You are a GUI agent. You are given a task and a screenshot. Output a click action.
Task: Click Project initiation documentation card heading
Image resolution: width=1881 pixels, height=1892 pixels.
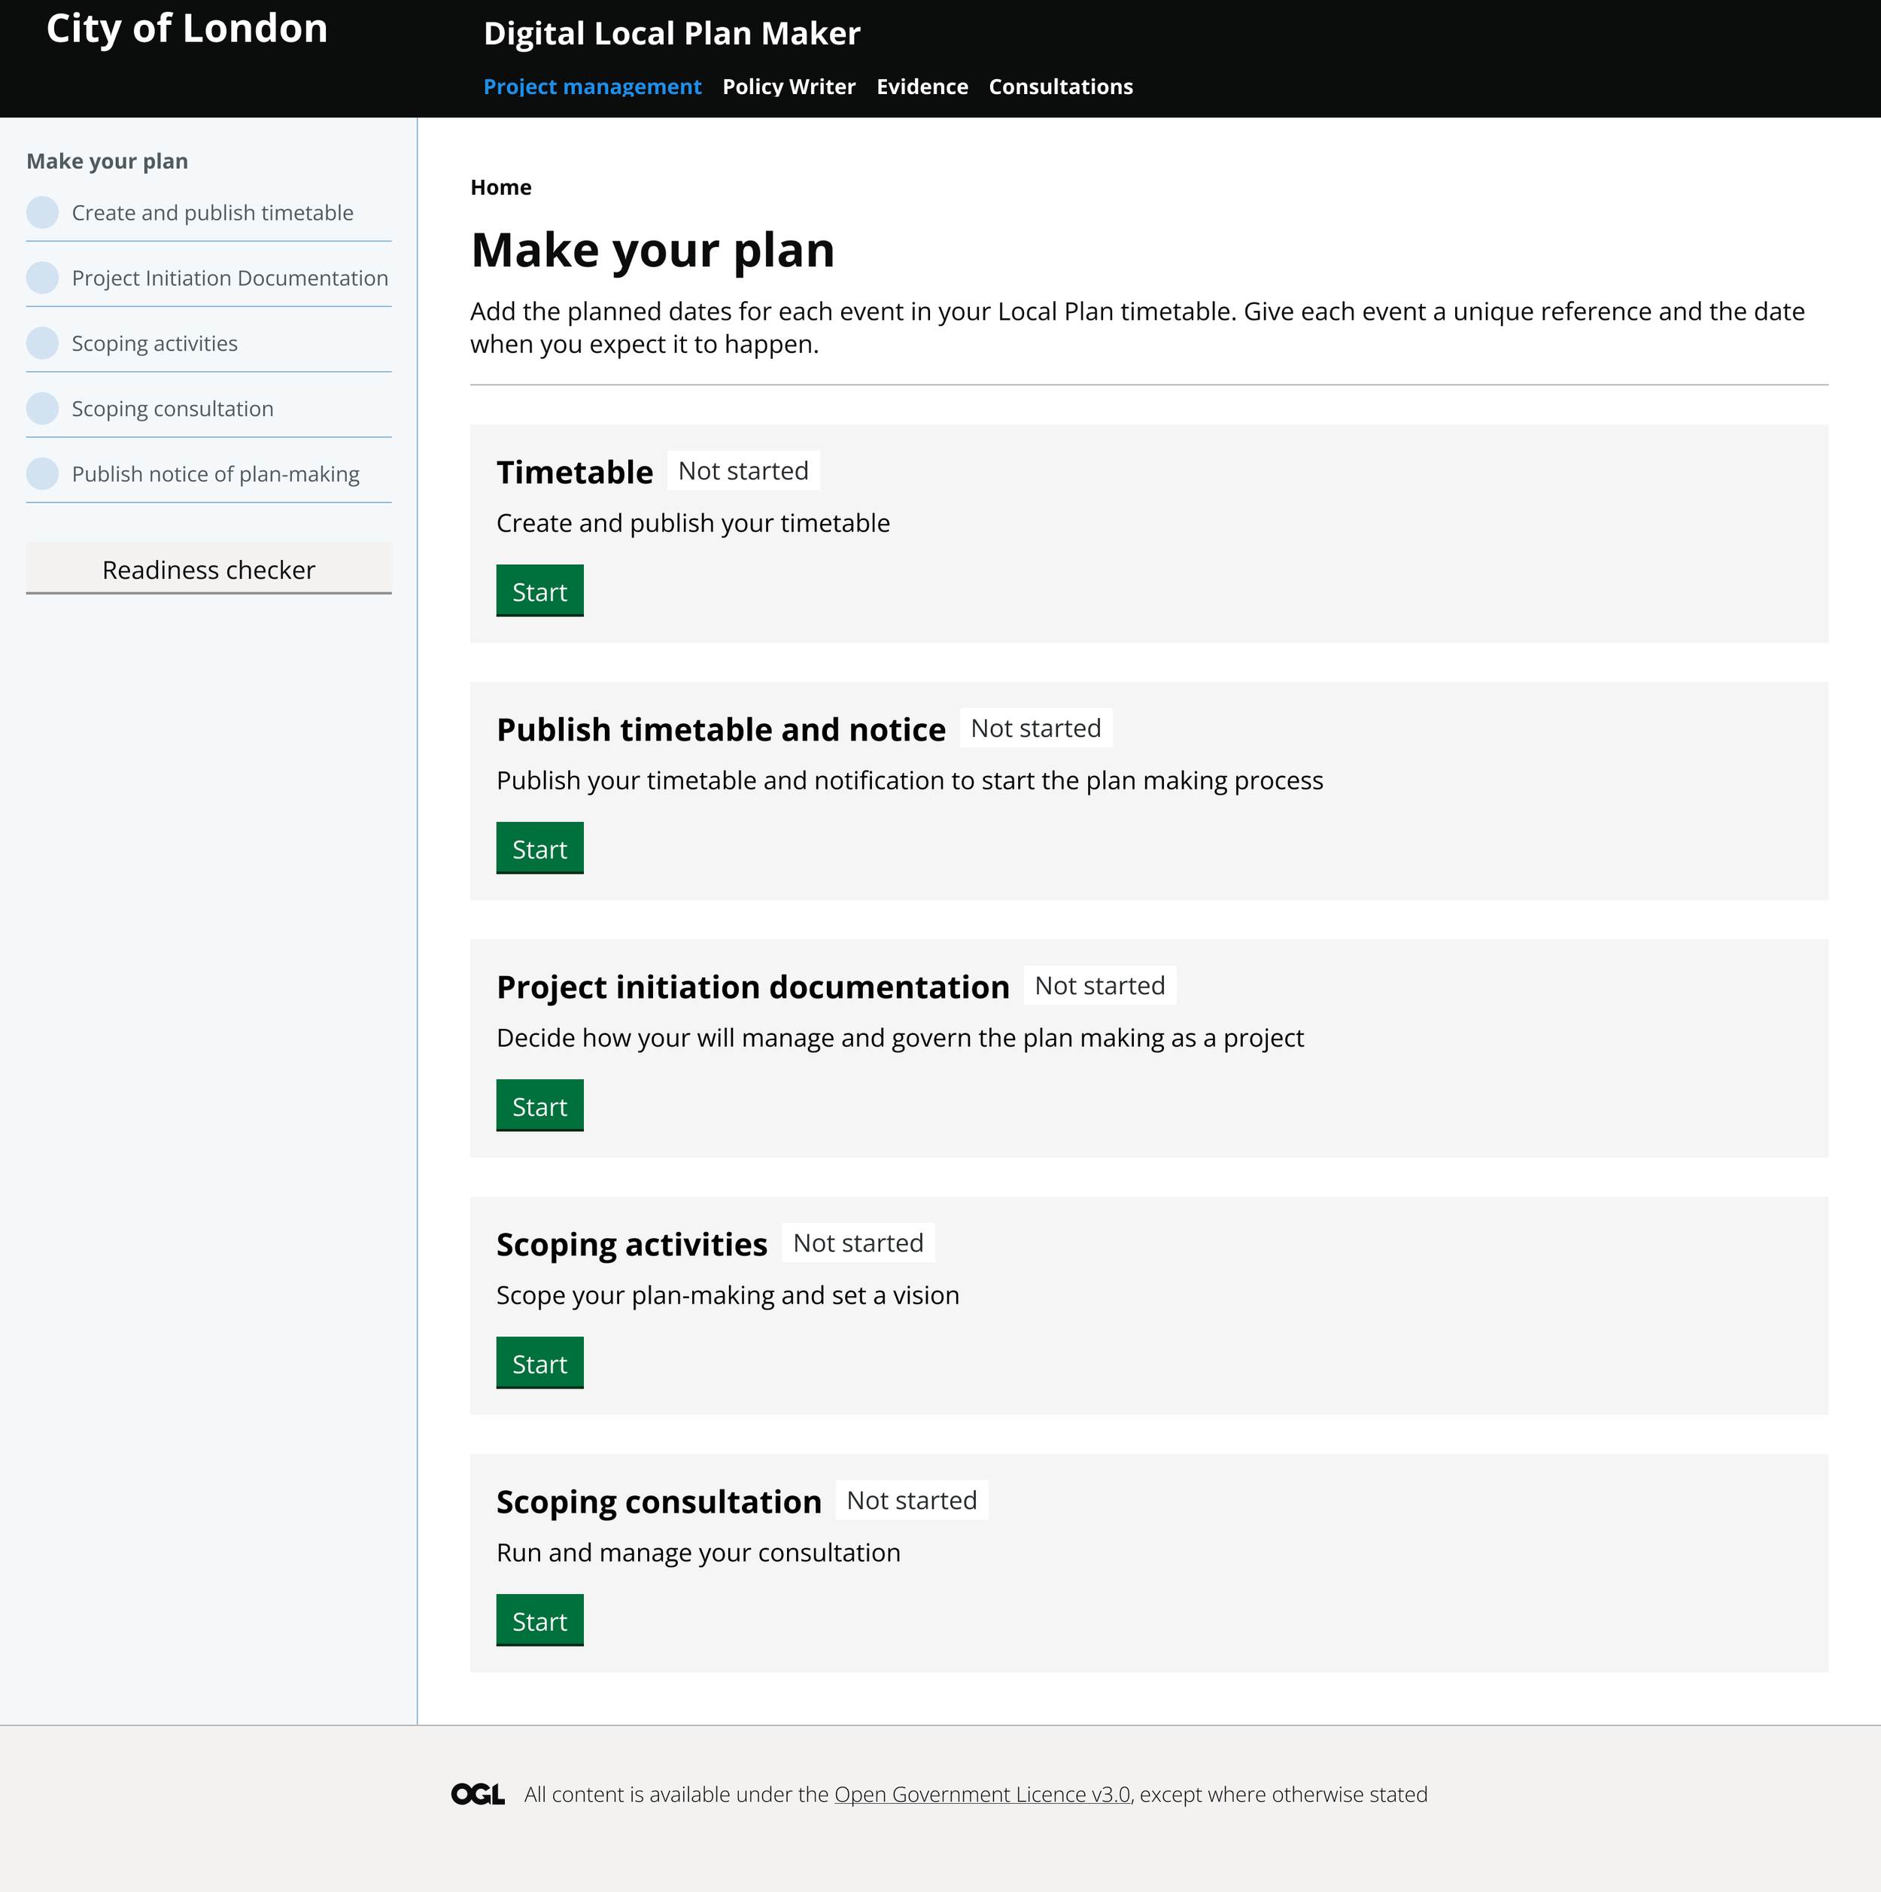[x=753, y=987]
